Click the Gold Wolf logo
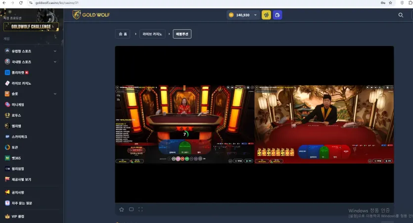 (91, 15)
